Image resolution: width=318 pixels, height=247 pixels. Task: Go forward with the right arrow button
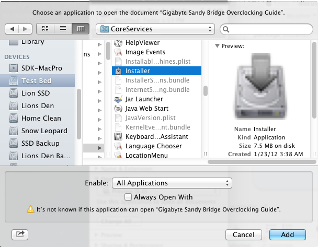pos(25,29)
